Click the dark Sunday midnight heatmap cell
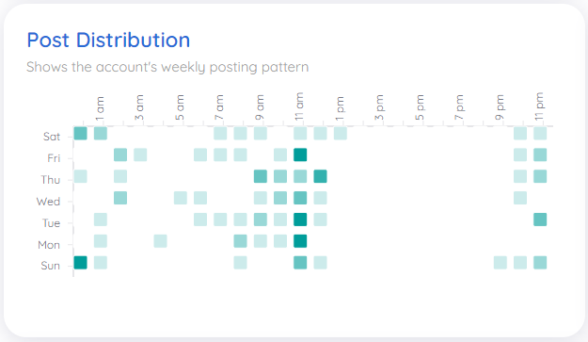 tap(80, 263)
